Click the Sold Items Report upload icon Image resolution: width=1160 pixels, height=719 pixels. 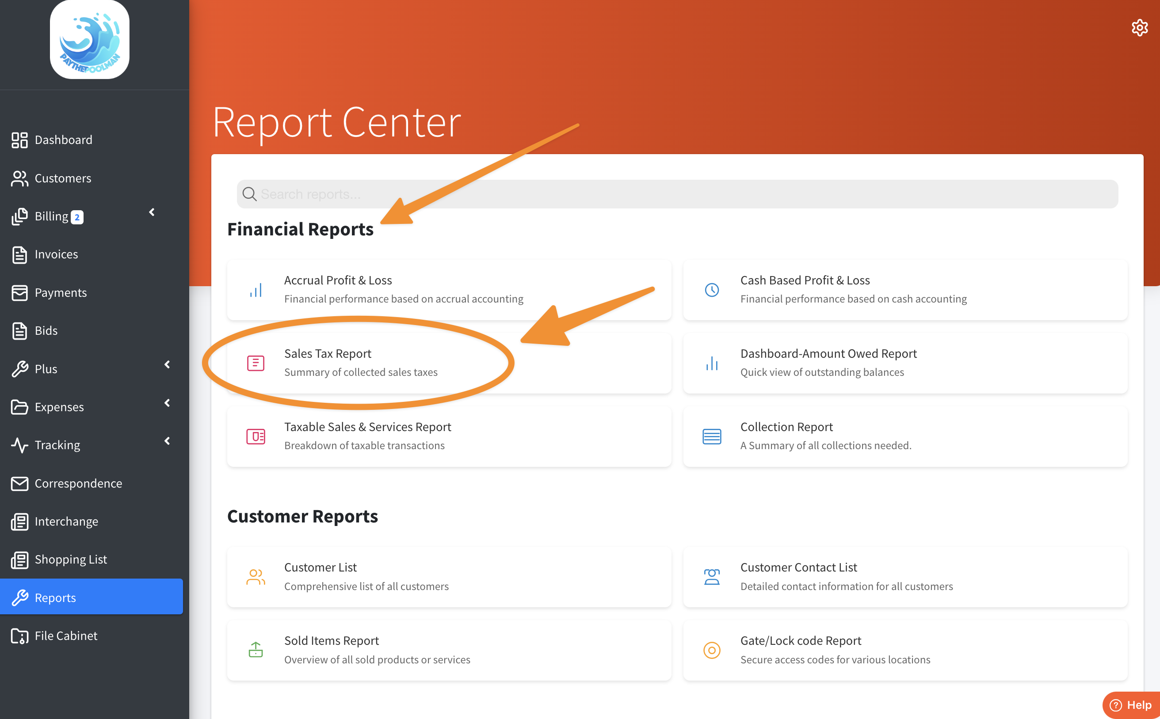(256, 650)
